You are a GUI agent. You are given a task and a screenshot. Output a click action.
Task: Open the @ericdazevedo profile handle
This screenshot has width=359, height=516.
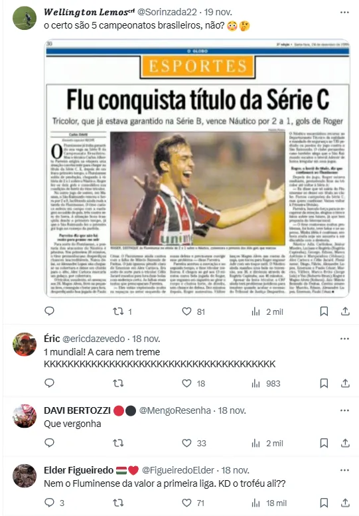pyautogui.click(x=94, y=339)
